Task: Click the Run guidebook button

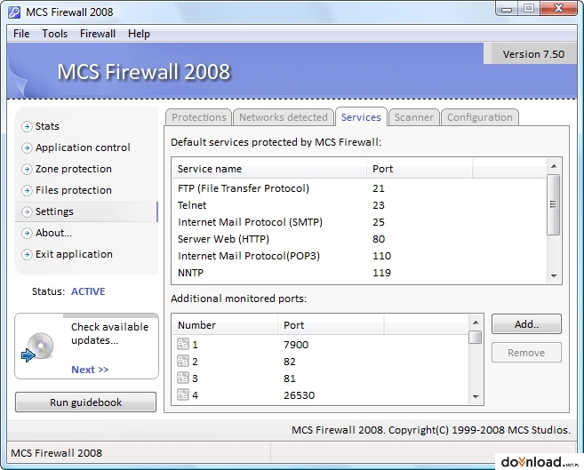Action: click(x=85, y=402)
